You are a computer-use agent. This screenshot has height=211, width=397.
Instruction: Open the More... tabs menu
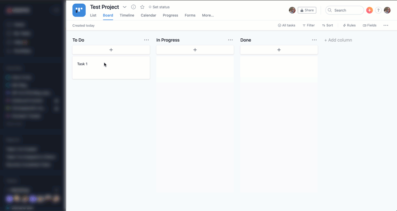click(208, 15)
